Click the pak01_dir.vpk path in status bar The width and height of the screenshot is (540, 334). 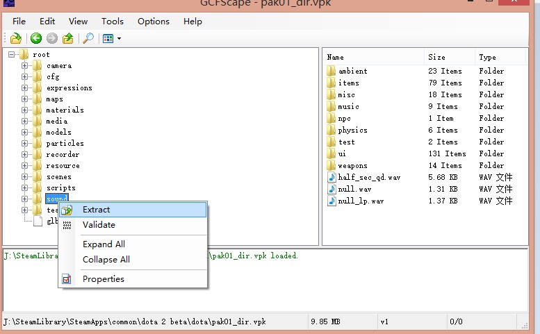(135, 322)
